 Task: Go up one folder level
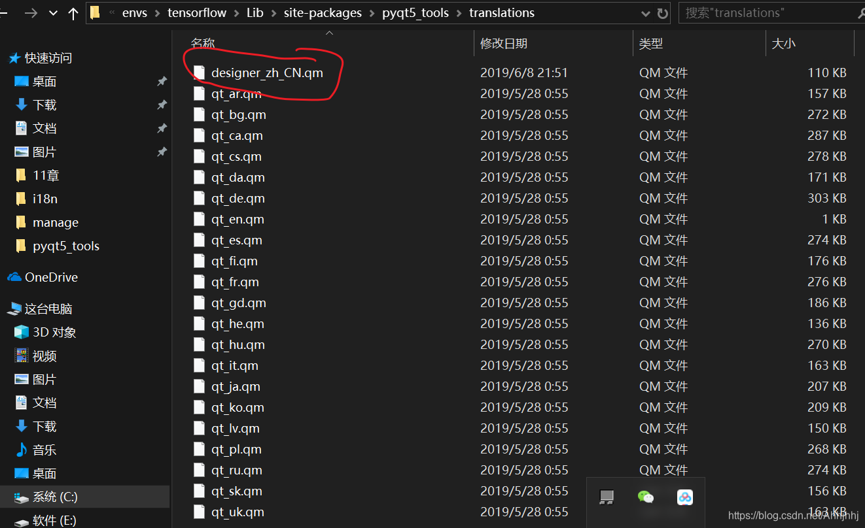73,13
